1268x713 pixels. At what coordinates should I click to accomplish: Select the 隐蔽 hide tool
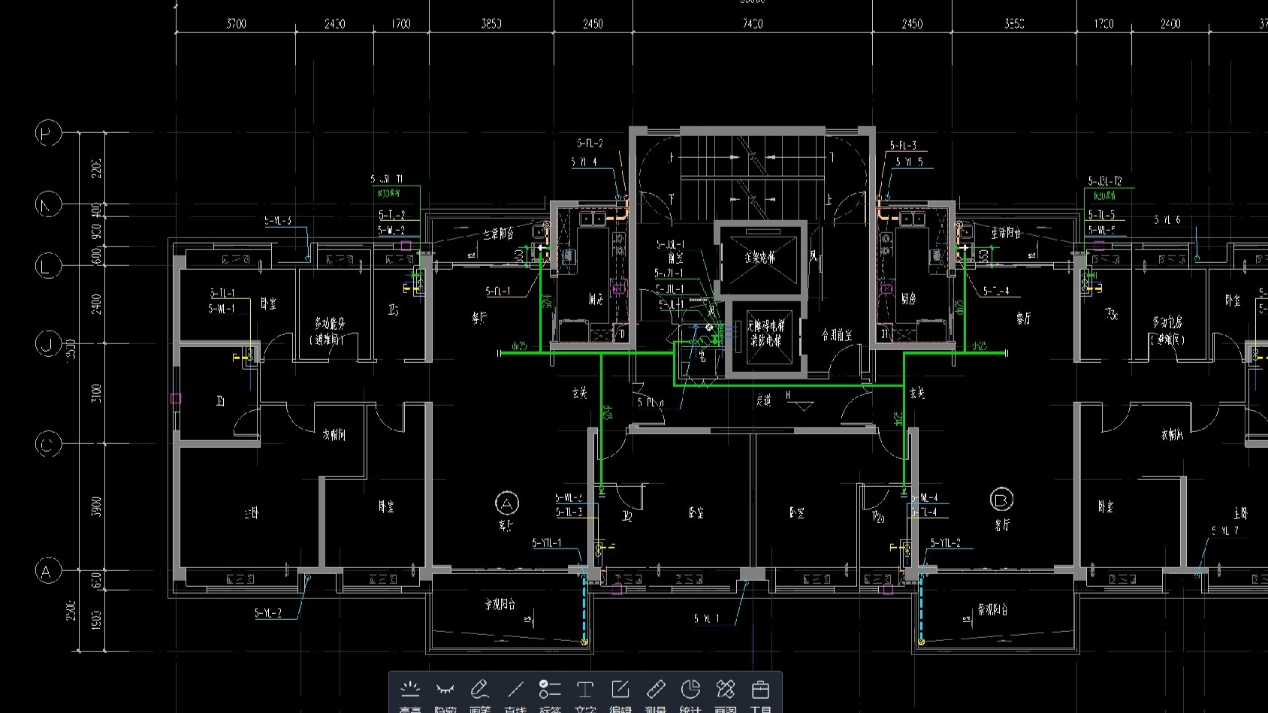click(x=445, y=694)
